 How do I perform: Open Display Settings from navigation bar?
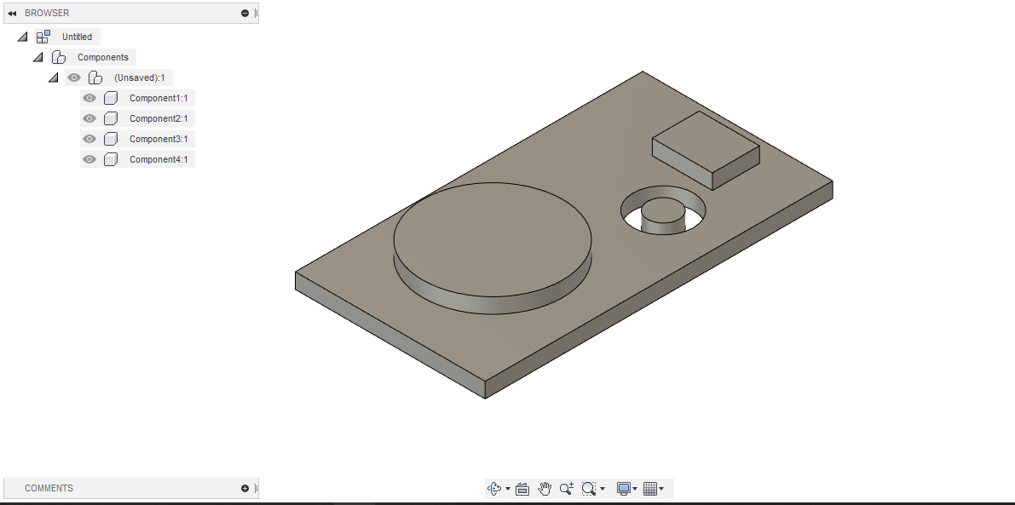tap(623, 488)
